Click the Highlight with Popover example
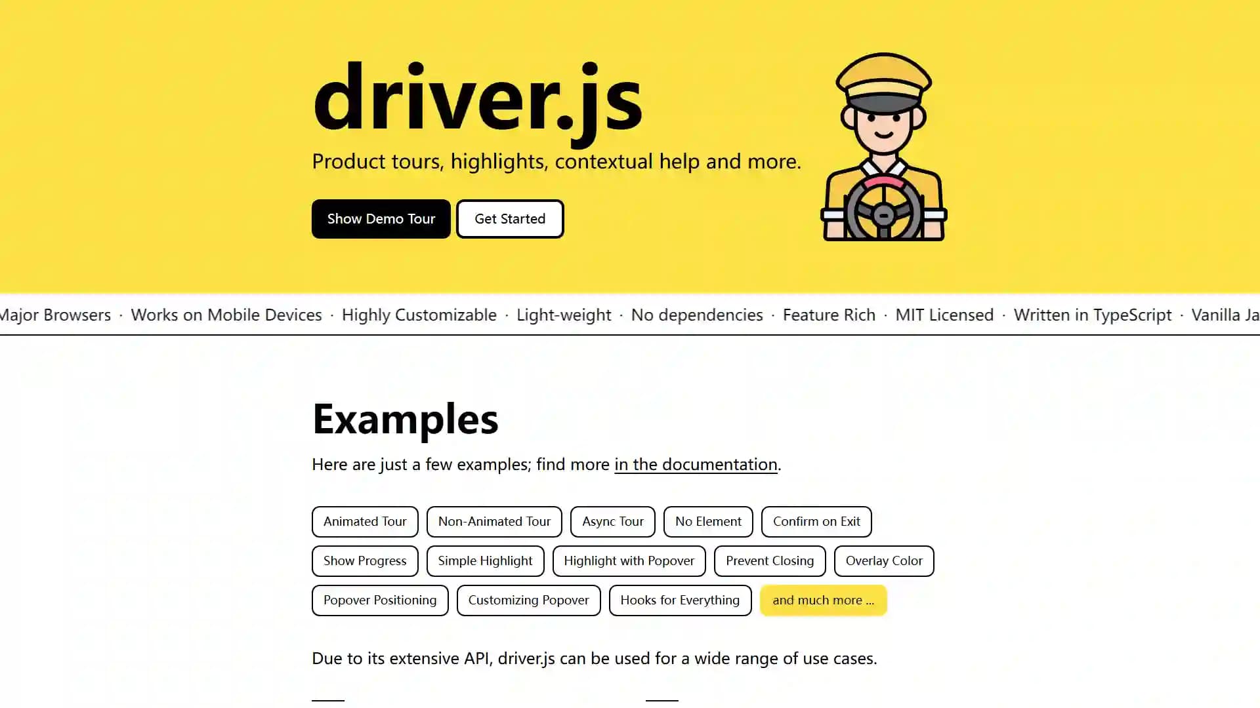Image resolution: width=1260 pixels, height=708 pixels. click(x=628, y=560)
